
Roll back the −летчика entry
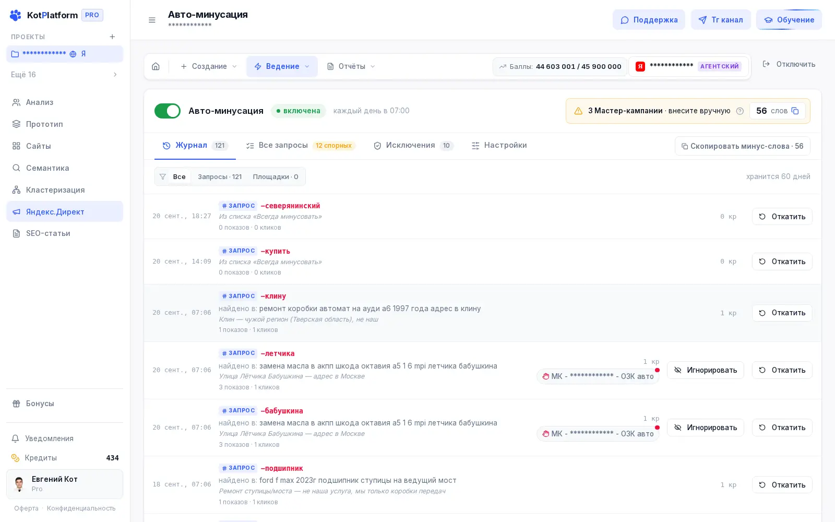[782, 370]
